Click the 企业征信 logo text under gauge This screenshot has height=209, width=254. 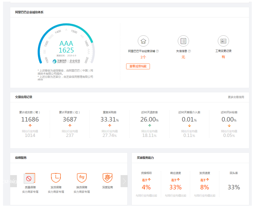[75, 61]
